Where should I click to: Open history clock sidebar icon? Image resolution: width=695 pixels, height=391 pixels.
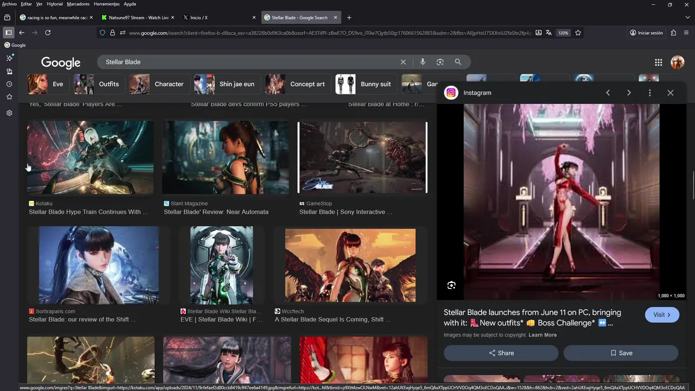coord(9,84)
